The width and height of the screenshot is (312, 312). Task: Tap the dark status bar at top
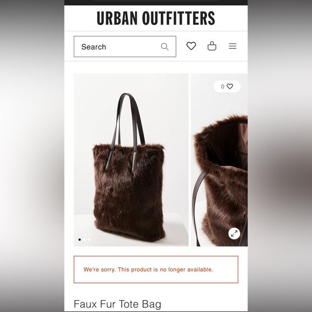156,2
